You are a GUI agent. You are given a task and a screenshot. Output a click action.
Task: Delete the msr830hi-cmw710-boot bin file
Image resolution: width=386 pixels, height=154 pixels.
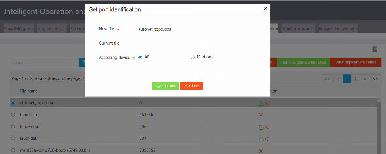261,151
